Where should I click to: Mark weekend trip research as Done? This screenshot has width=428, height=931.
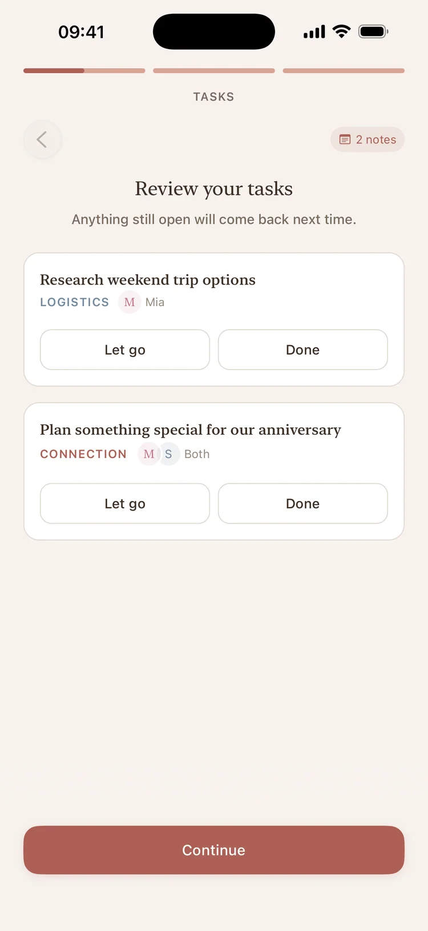tap(302, 350)
